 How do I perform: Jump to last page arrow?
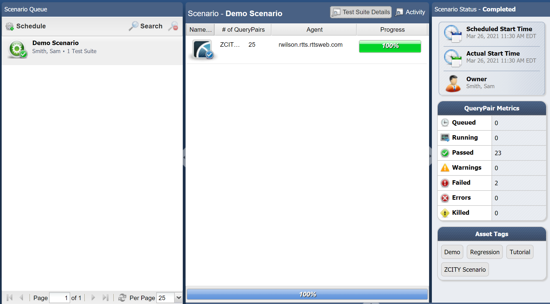pyautogui.click(x=105, y=298)
